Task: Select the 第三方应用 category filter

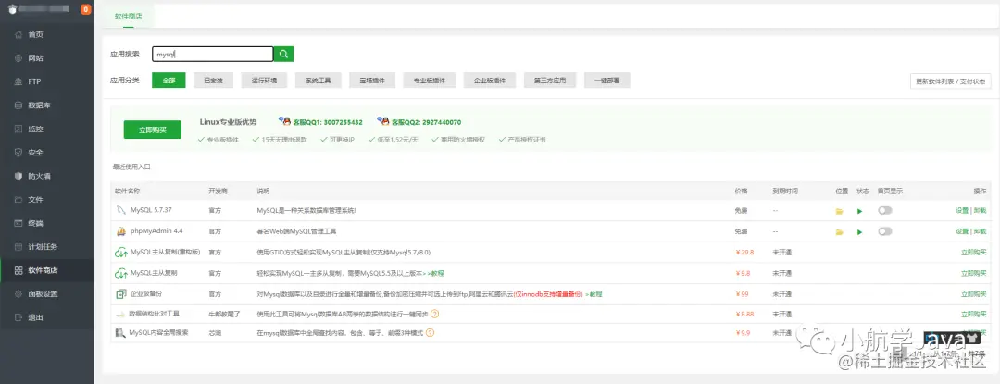Action: [x=550, y=81]
